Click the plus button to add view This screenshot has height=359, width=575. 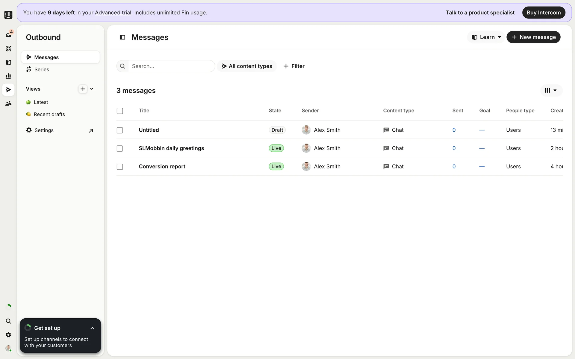[83, 89]
